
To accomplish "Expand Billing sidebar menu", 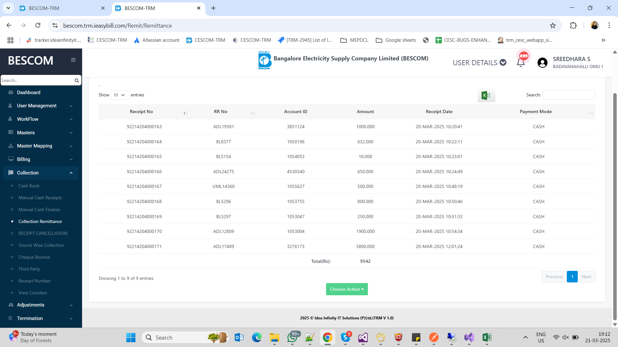I will 41,159.
